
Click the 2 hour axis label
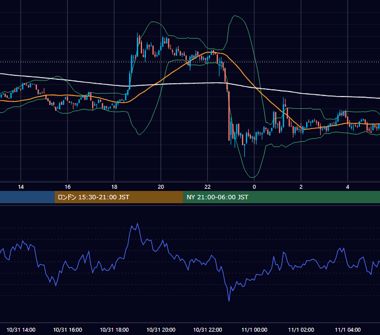coord(301,187)
